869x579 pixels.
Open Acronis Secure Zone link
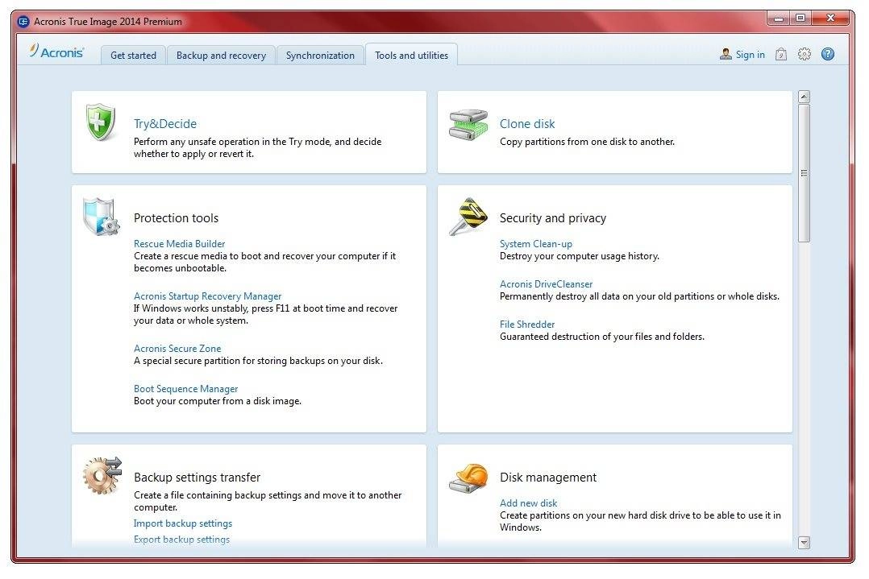[x=177, y=348]
